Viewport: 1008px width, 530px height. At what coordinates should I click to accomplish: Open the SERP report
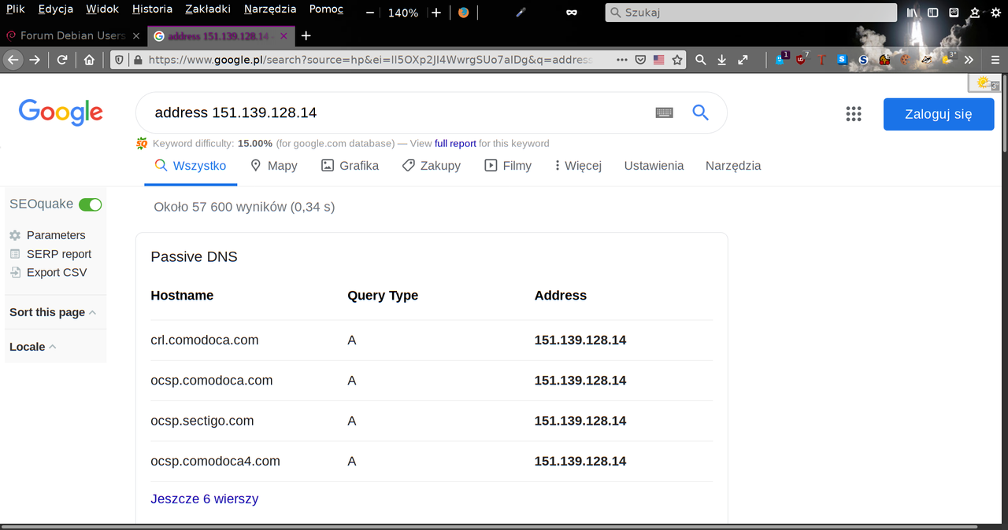coord(50,254)
